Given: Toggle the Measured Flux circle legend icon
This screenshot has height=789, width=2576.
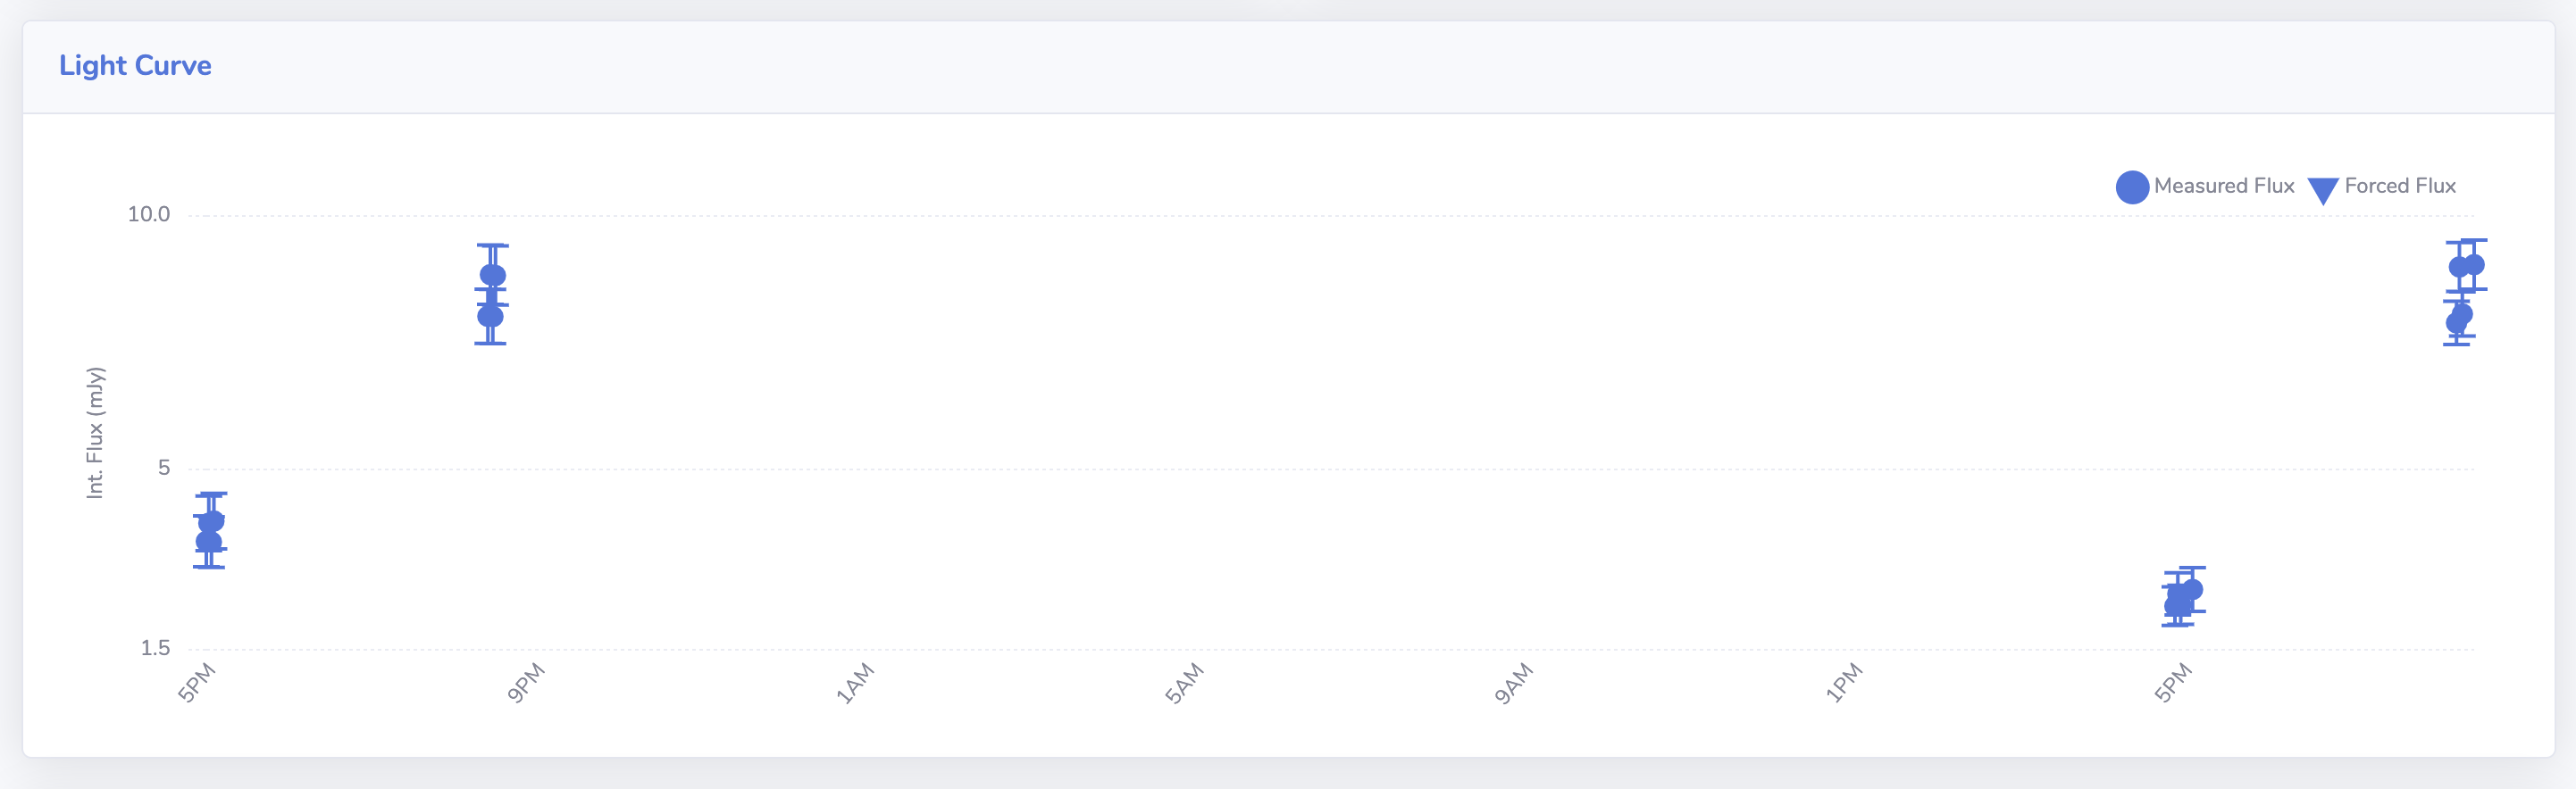Looking at the screenshot, I should (2132, 187).
